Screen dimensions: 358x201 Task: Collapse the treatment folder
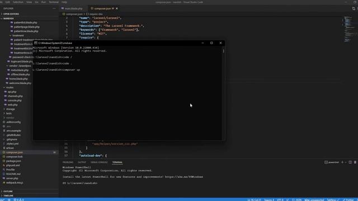click(x=18, y=36)
